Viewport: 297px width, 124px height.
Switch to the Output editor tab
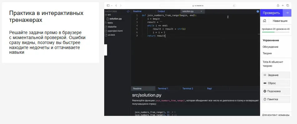pyautogui.click(x=161, y=11)
